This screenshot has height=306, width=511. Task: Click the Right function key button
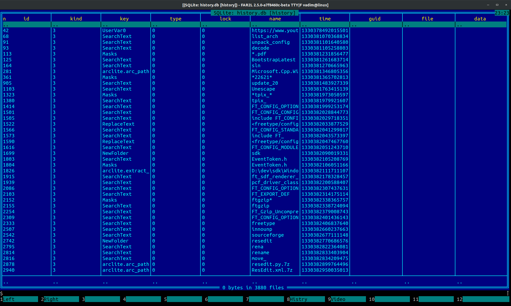pyautogui.click(x=61, y=299)
